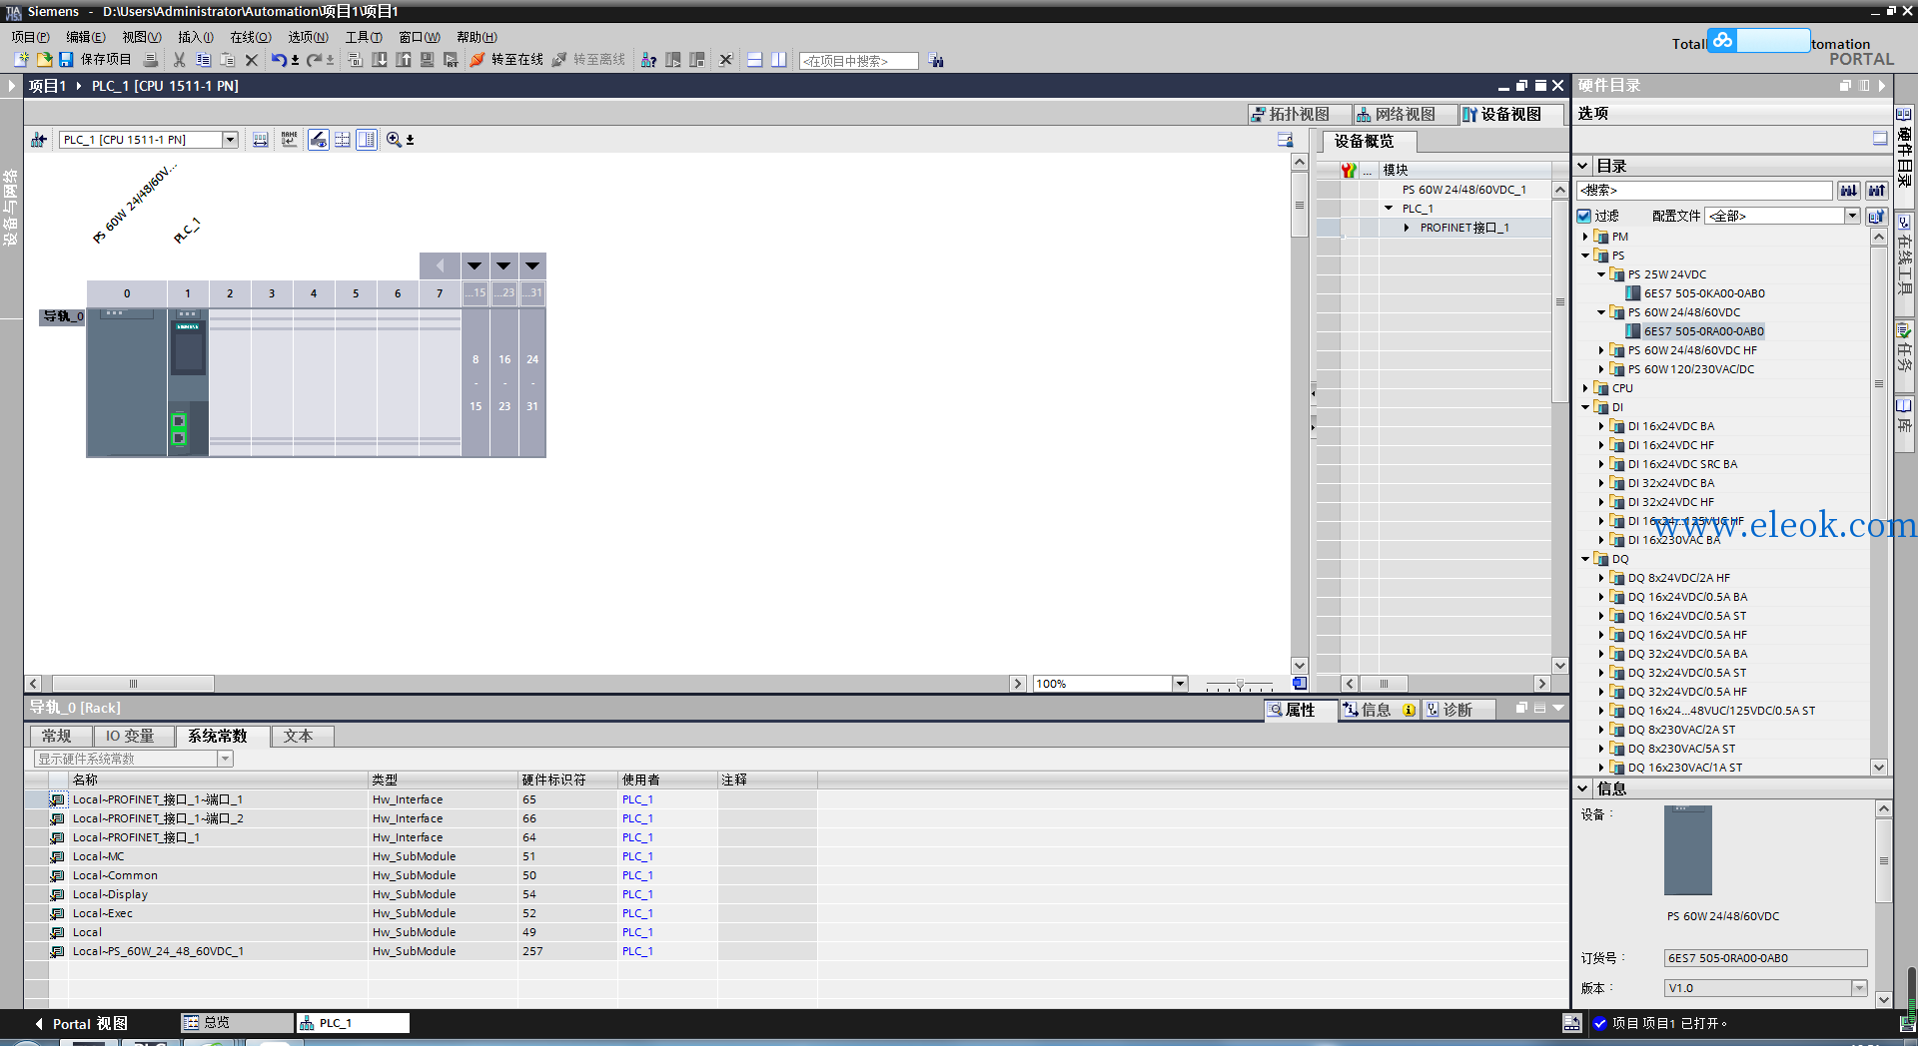1918x1046 pixels.
Task: Click the device view horizontal scrollbar
Action: click(x=133, y=684)
